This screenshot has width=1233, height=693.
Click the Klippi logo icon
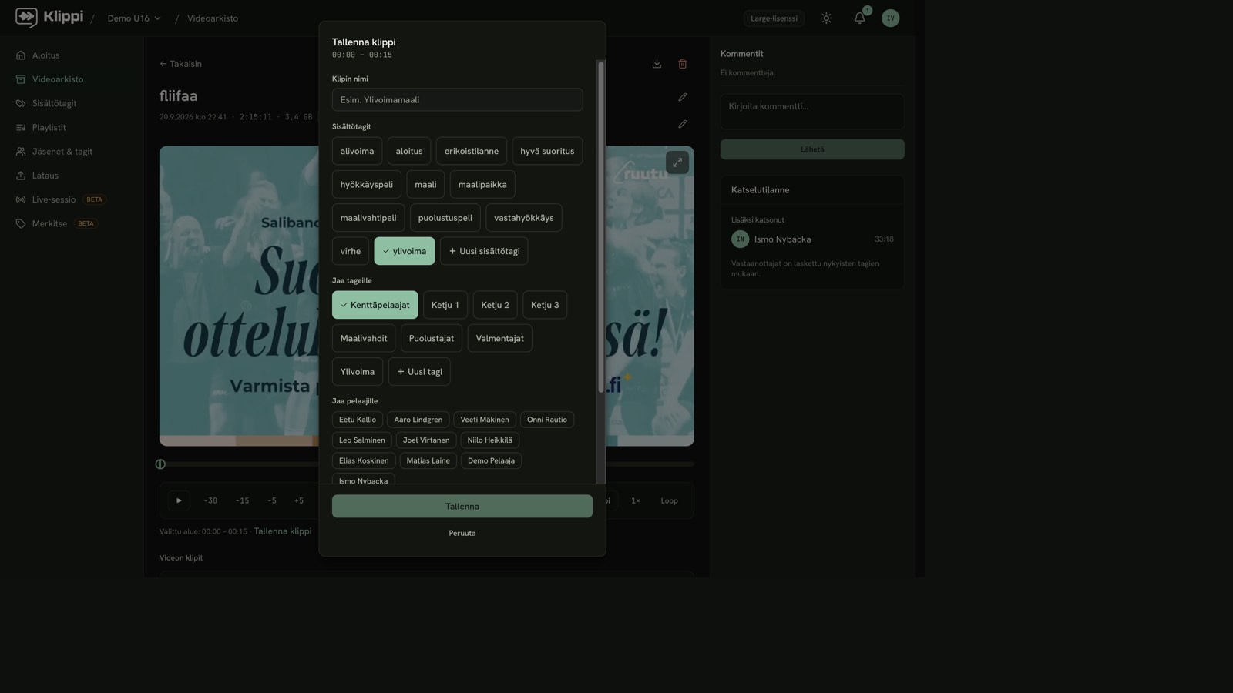coord(26,17)
